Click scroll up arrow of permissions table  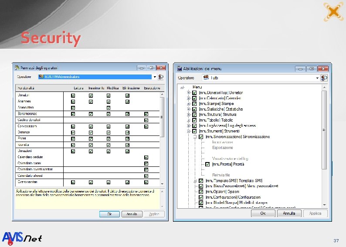pyautogui.click(x=162, y=95)
